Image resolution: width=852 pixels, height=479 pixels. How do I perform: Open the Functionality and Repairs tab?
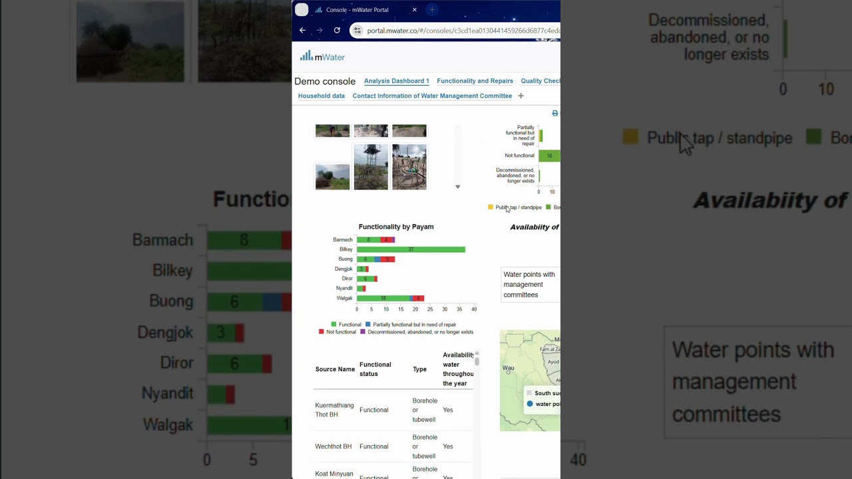[475, 81]
